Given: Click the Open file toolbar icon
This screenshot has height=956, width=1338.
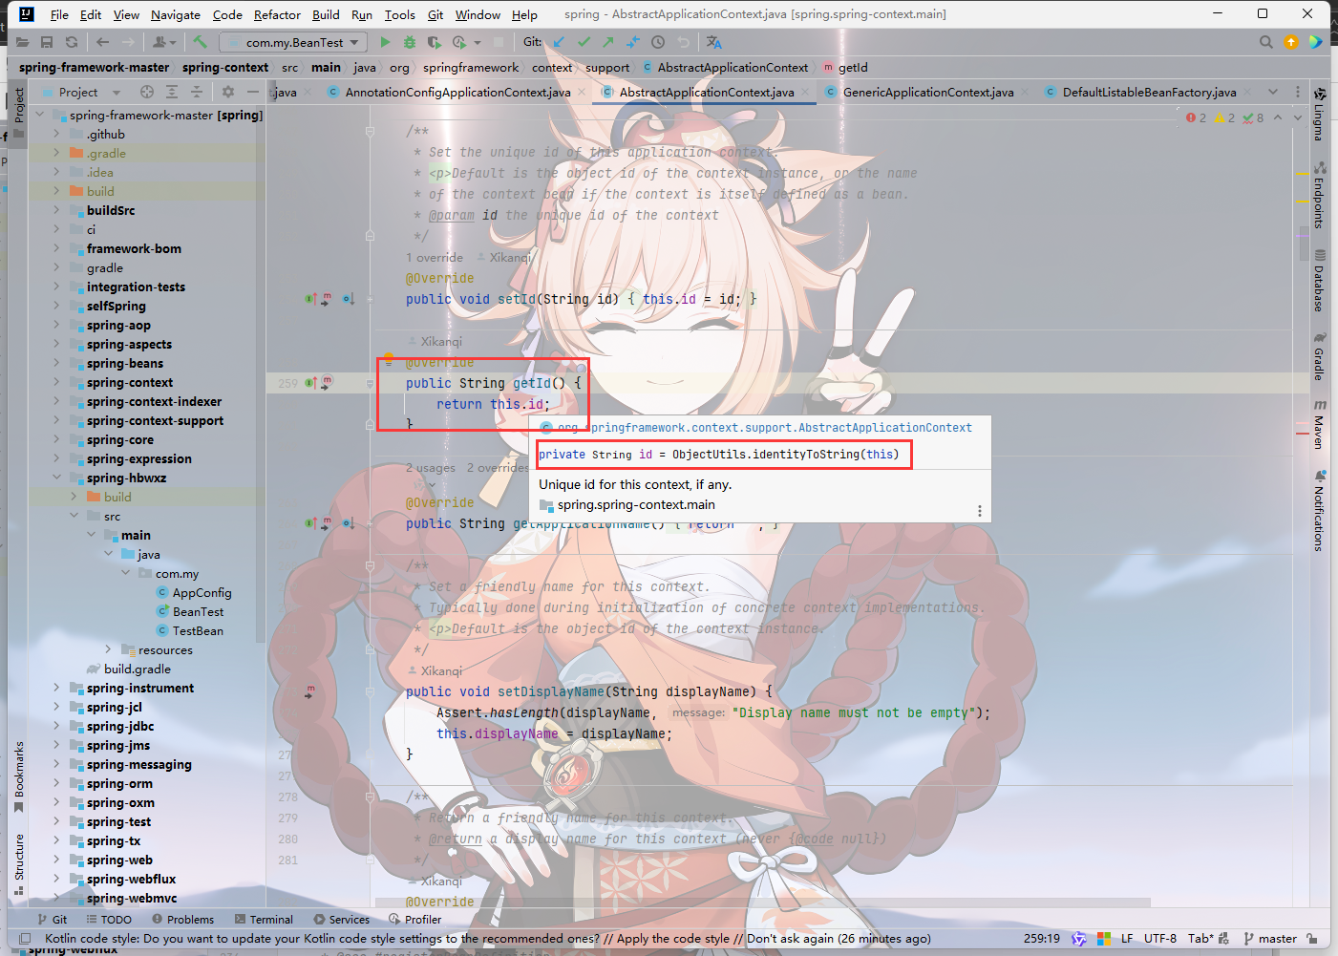Looking at the screenshot, I should point(22,42).
